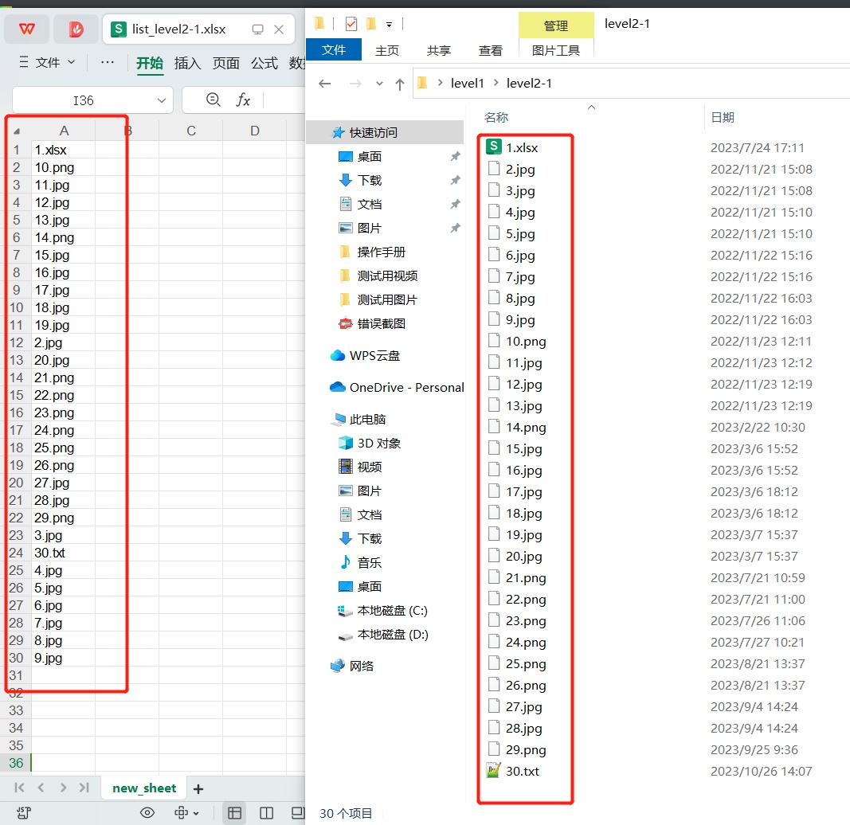Click cell A24 containing 30.txt
The width and height of the screenshot is (850, 825).
pyautogui.click(x=63, y=553)
